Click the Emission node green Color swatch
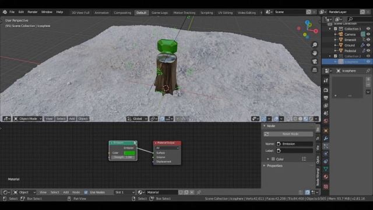 point(129,153)
